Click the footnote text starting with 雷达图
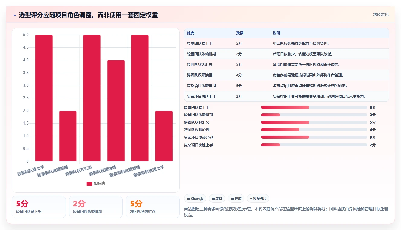This screenshot has width=401, height=230. 286,212
